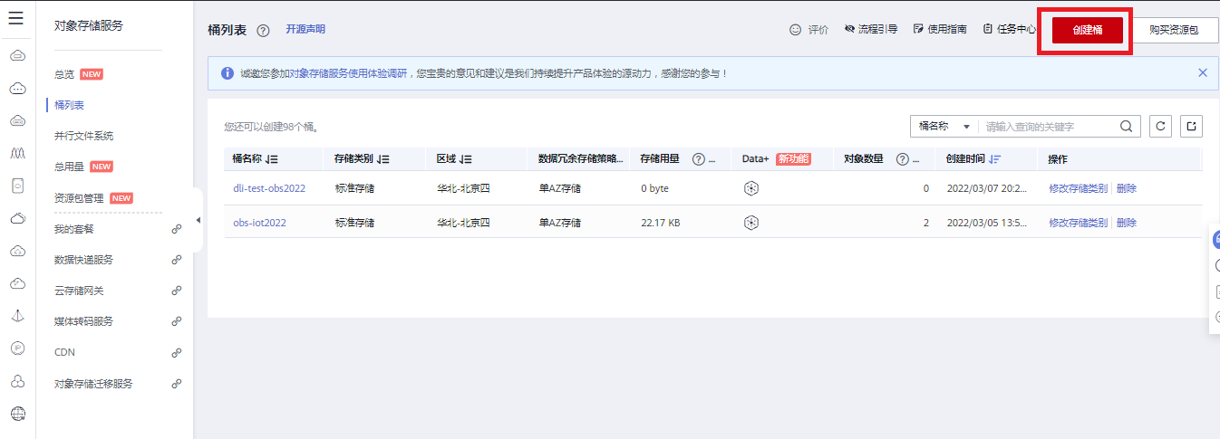Collapse the sidebar with the arrow handle

[x=198, y=220]
